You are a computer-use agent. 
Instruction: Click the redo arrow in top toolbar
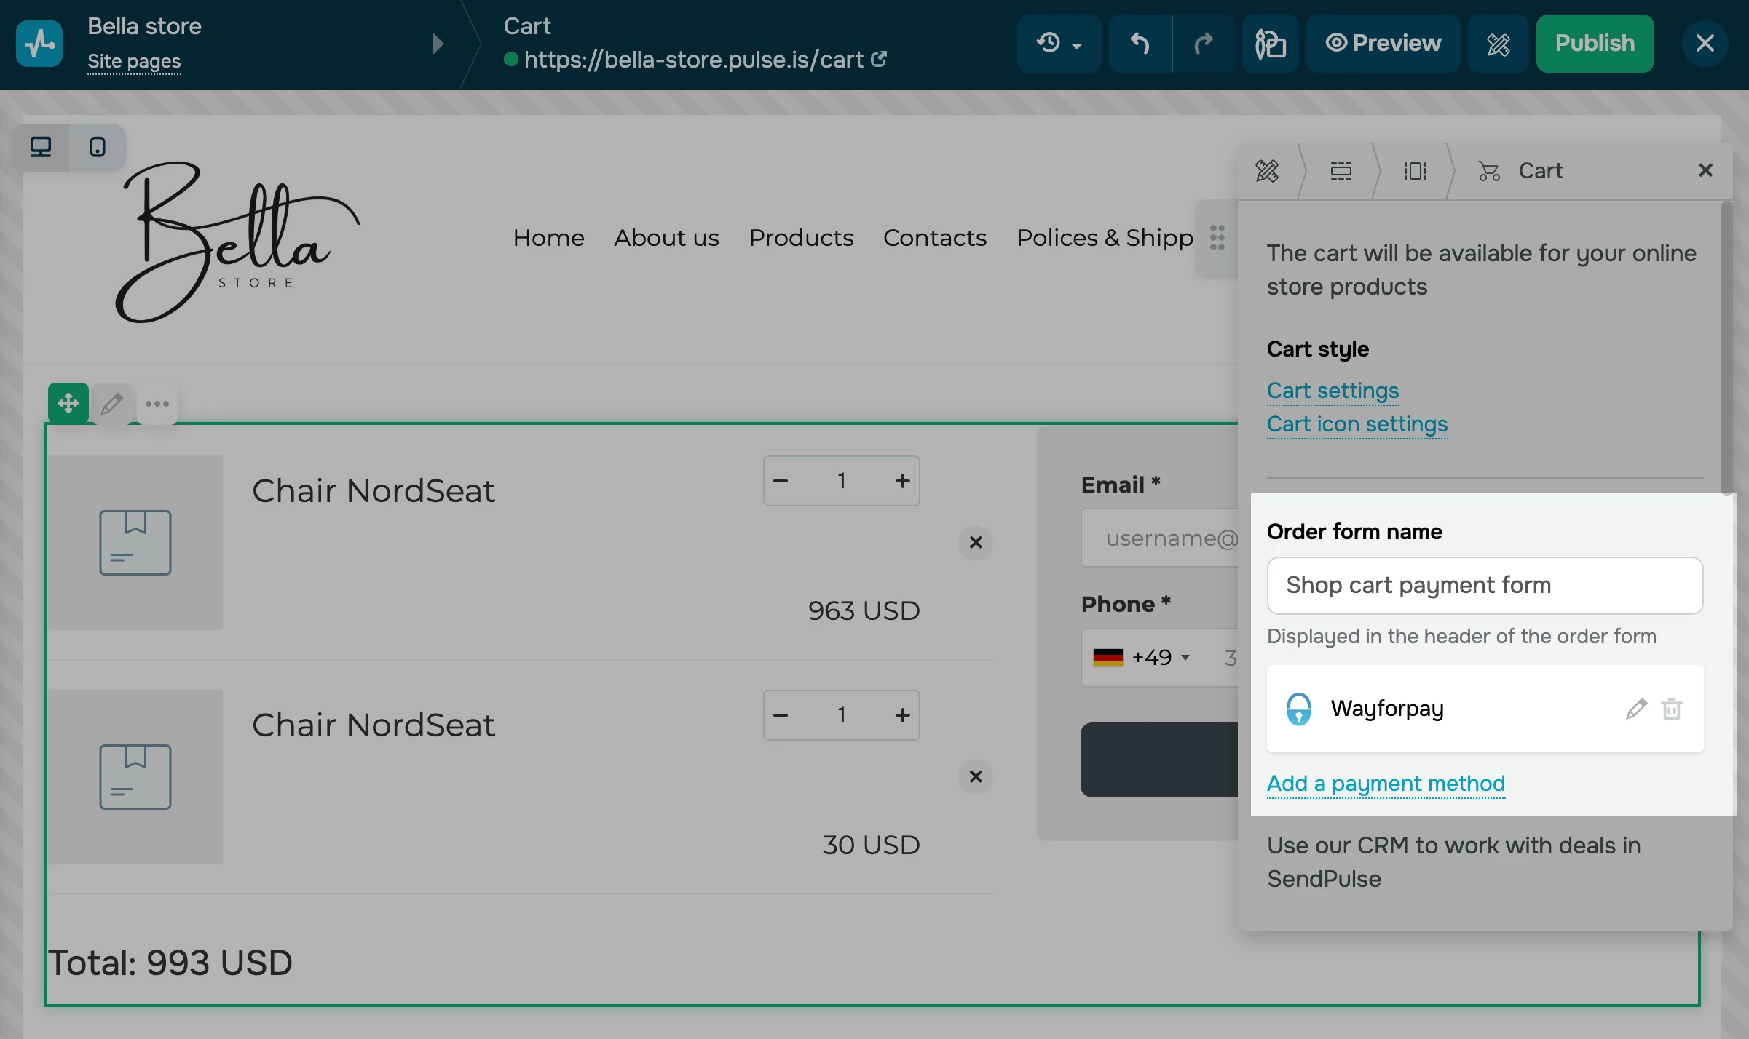click(x=1203, y=44)
